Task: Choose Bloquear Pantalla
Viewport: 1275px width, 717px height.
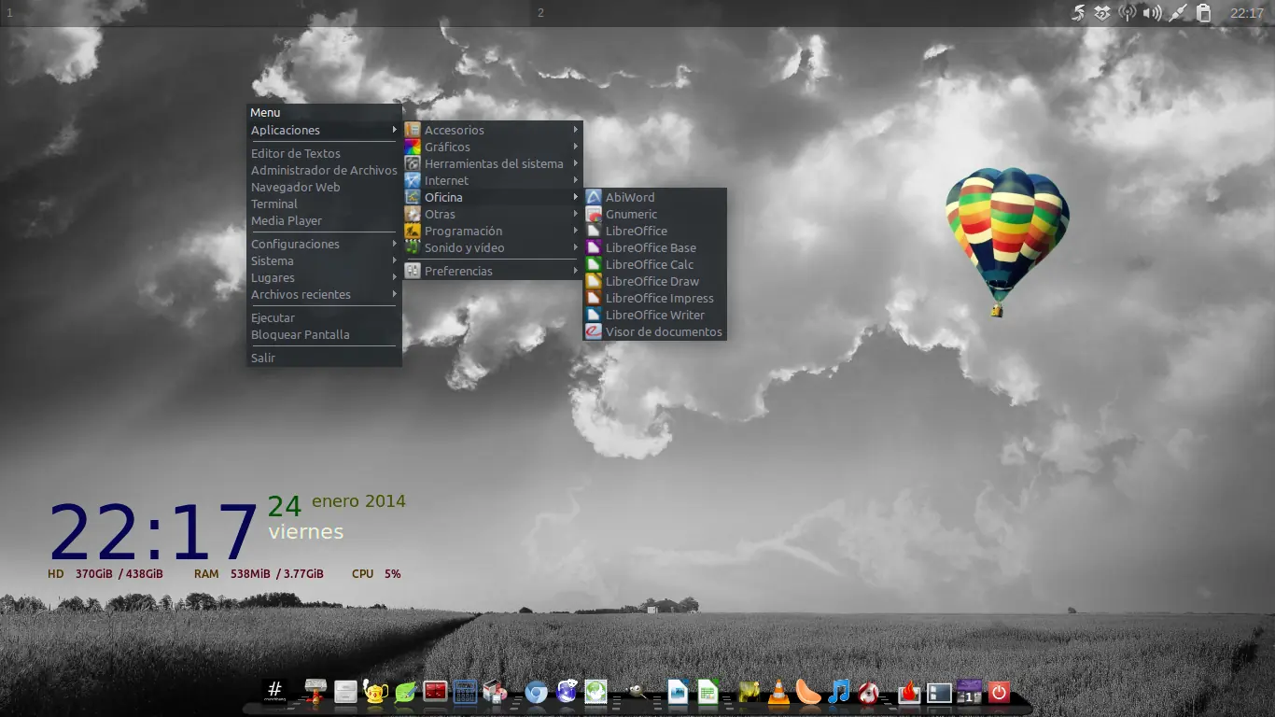Action: [x=324, y=334]
